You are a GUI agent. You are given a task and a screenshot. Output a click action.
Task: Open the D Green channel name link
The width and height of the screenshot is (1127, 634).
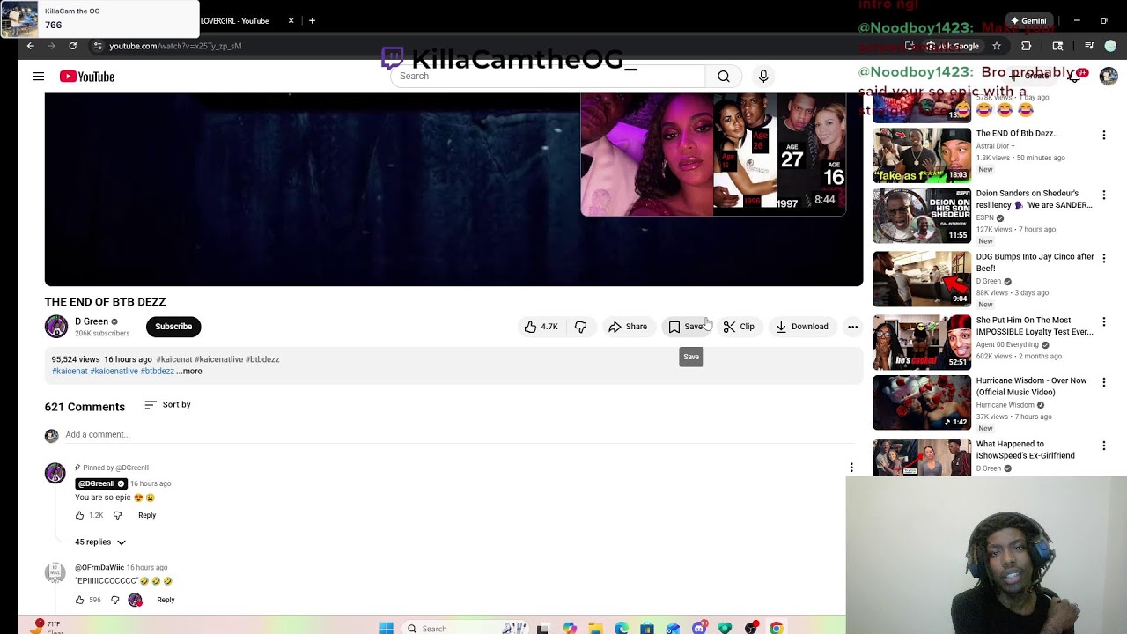[x=92, y=321]
